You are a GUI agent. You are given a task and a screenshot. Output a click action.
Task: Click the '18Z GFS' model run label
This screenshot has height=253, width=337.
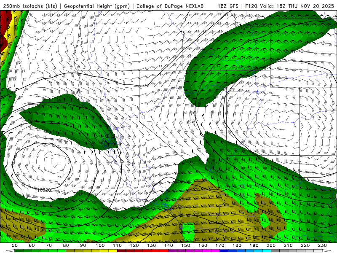228,6
